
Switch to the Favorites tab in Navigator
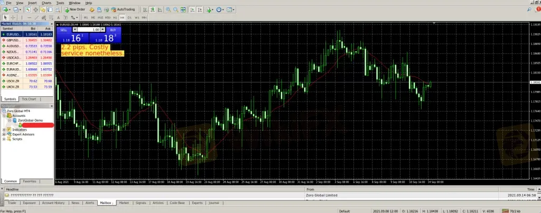coord(30,181)
